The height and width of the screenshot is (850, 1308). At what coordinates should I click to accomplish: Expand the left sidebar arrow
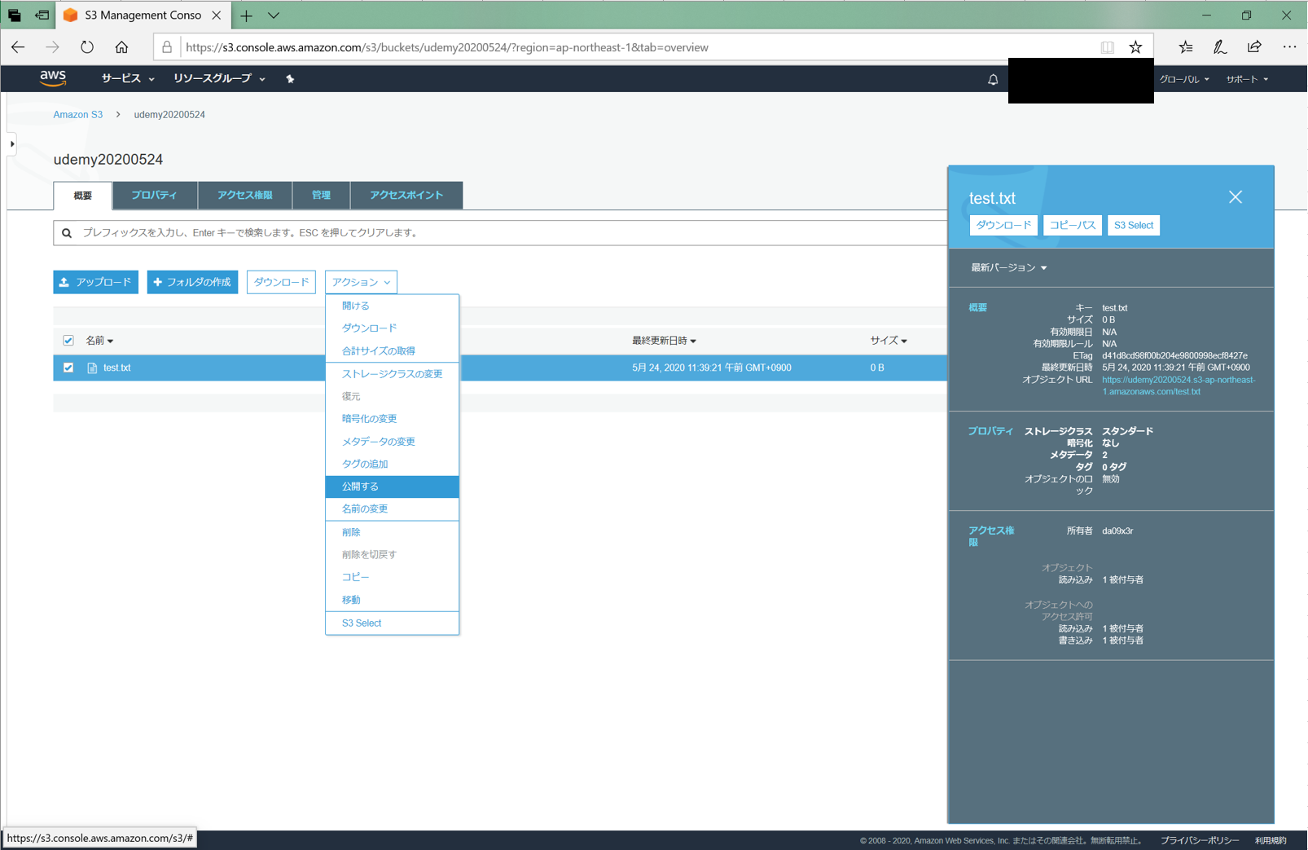(12, 144)
